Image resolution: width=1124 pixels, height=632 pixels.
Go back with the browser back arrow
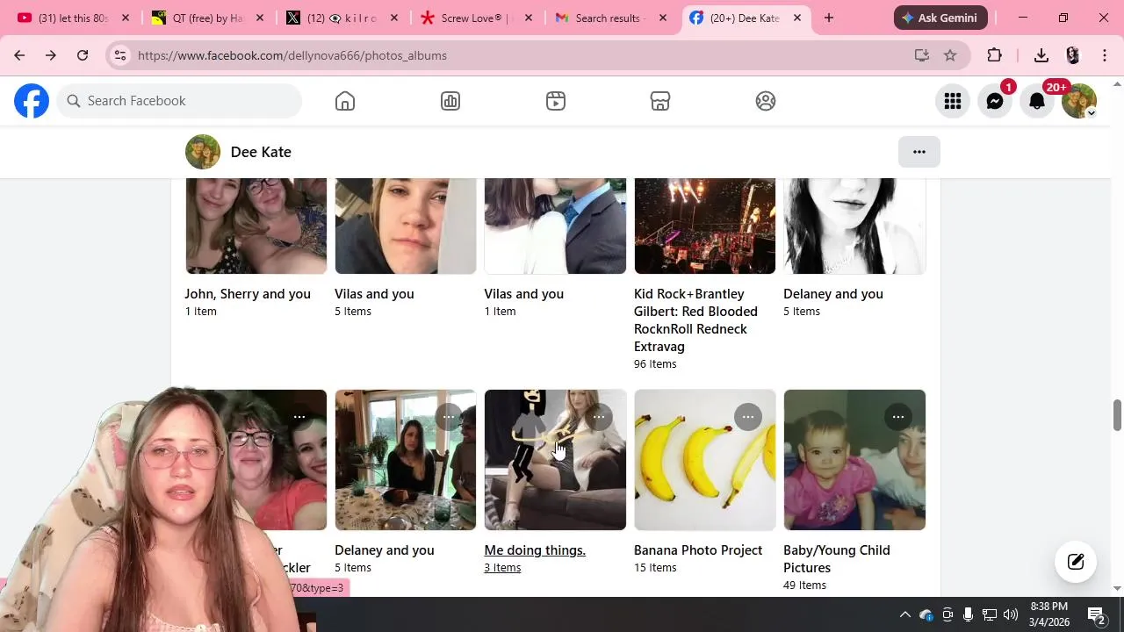tap(19, 55)
